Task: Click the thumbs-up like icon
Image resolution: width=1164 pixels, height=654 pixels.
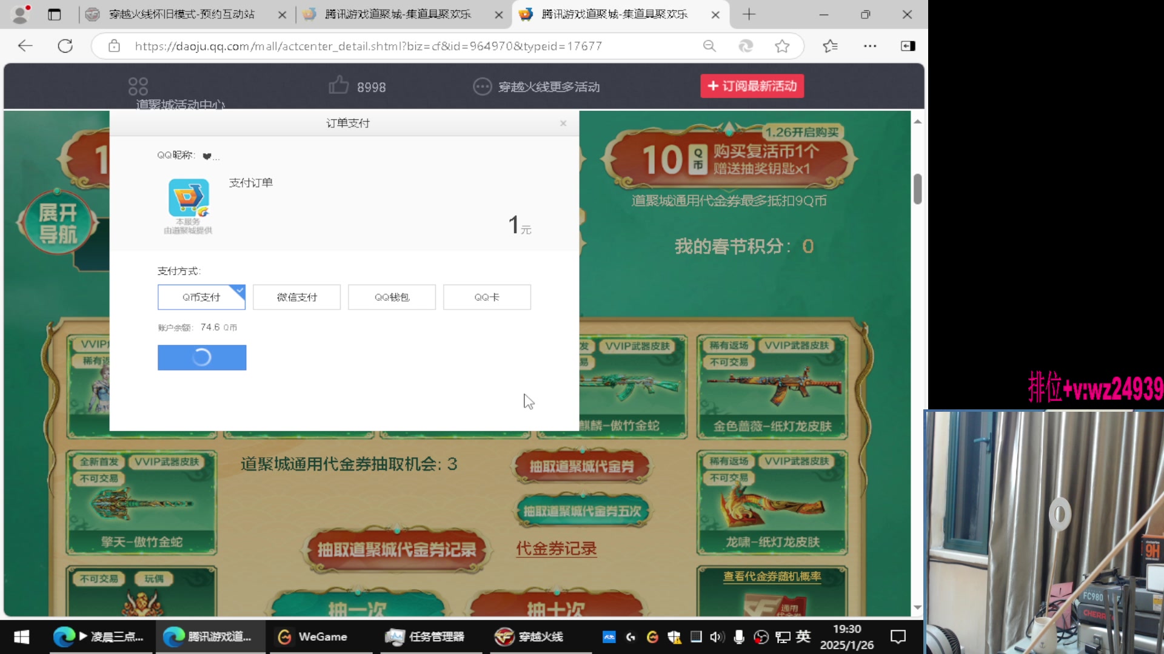Action: coord(338,85)
